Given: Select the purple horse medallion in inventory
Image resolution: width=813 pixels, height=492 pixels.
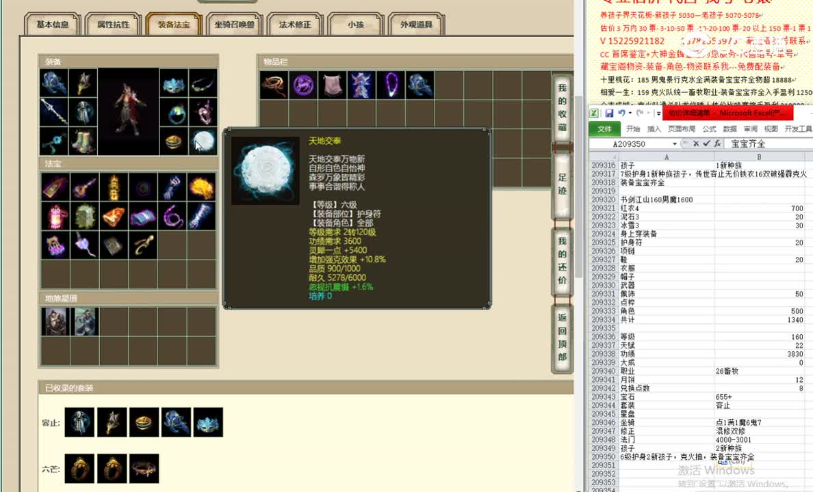Looking at the screenshot, I should [302, 85].
